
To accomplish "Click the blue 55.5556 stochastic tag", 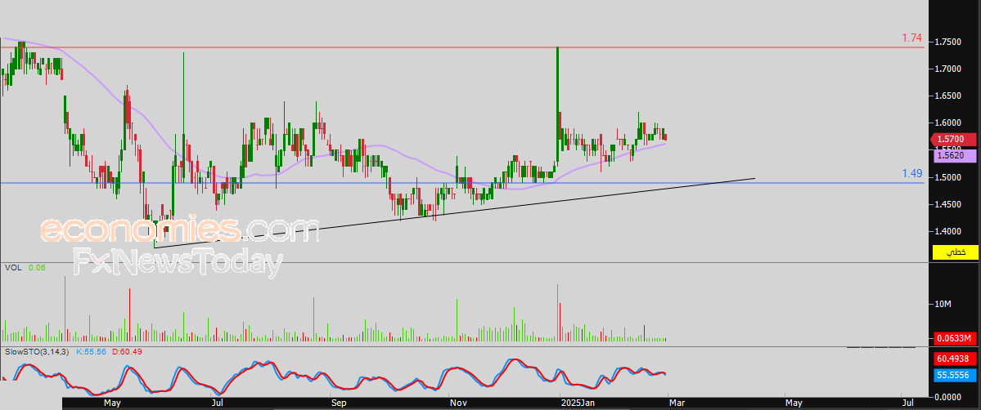I will point(956,375).
